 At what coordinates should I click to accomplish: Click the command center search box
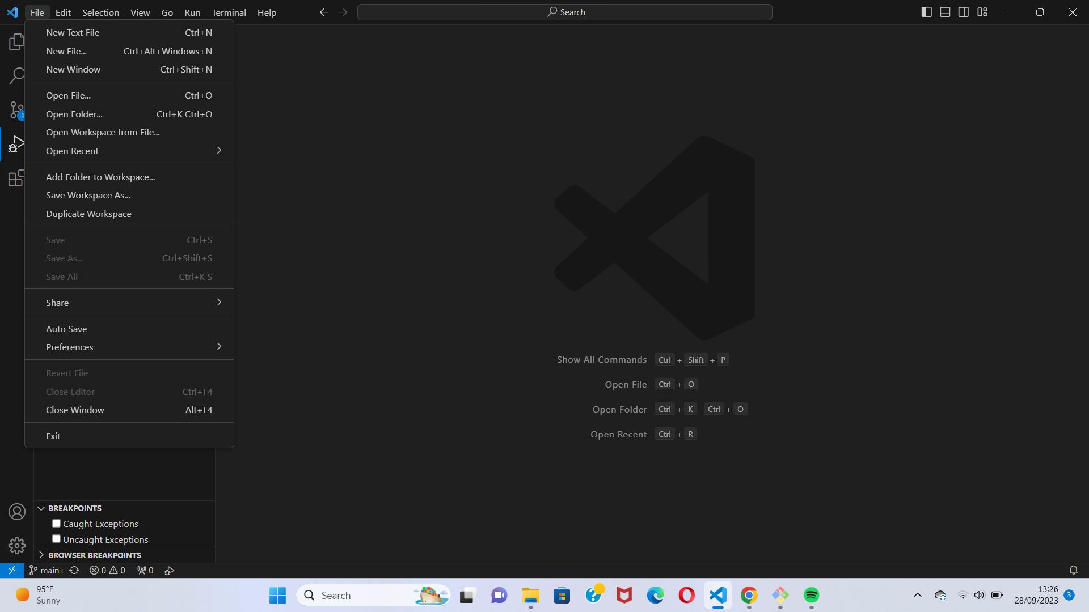tap(565, 11)
